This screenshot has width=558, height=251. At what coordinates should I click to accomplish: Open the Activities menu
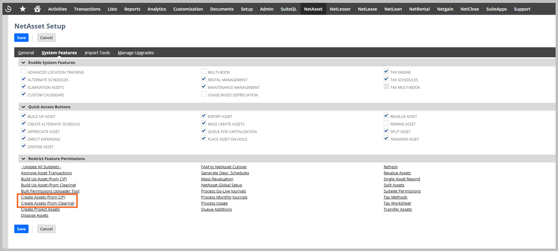[x=57, y=9]
